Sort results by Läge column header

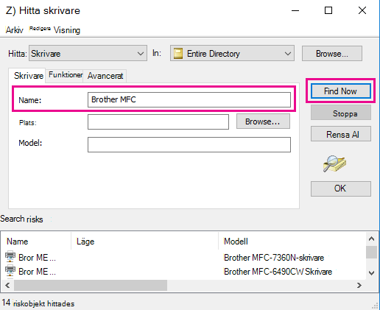[145, 242]
